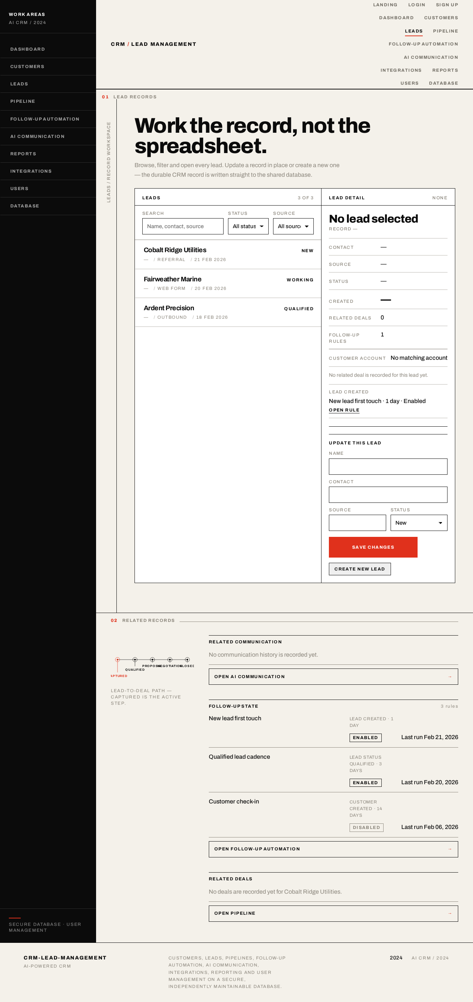This screenshot has width=473, height=1002.
Task: Open Reports in the sidebar
Action: 48,154
